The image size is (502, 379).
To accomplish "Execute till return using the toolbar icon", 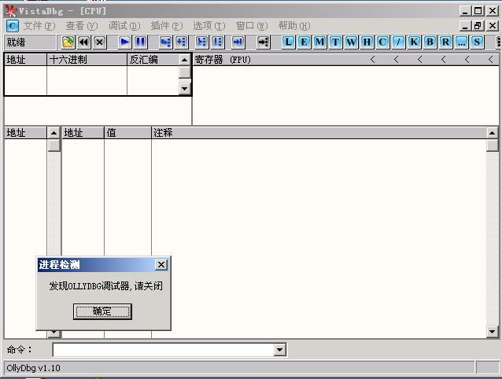I will tap(238, 42).
